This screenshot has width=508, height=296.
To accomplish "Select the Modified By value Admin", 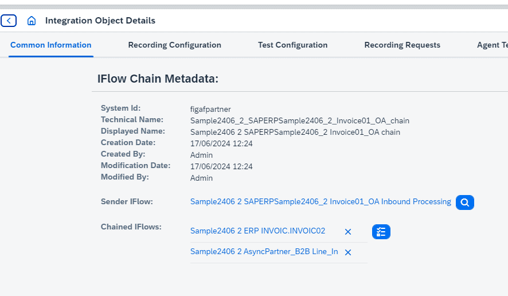I will click(x=201, y=178).
